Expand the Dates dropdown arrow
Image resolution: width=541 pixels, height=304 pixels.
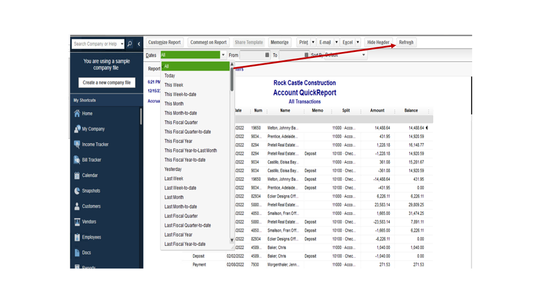223,55
